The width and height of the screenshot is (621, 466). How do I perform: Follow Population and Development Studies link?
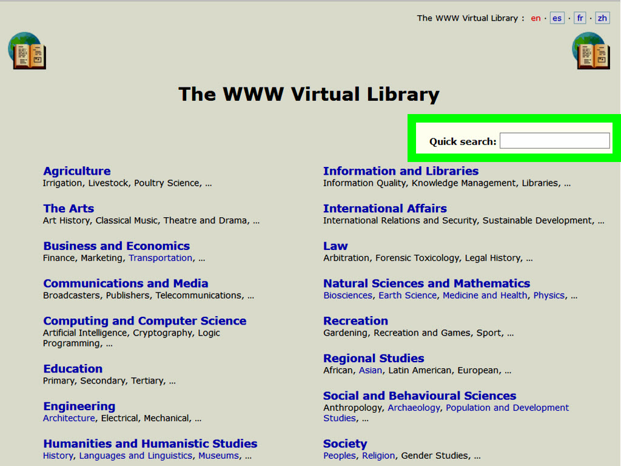[446, 413]
